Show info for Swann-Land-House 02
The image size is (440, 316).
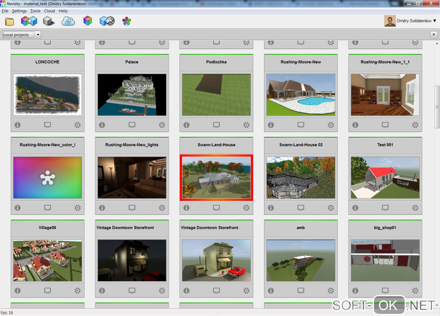[x=271, y=208]
